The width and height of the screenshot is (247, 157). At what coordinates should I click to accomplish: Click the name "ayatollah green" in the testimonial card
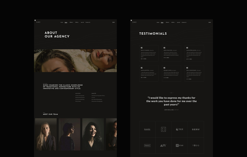click(x=191, y=50)
